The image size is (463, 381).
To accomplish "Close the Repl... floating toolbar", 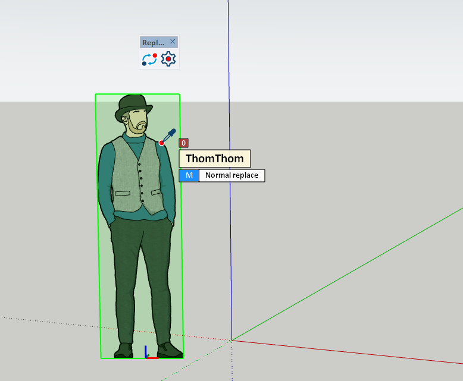I will (173, 42).
